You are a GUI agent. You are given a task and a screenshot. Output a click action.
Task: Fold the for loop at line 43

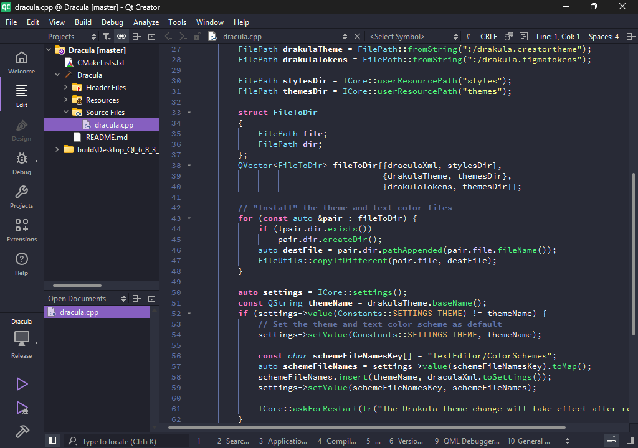[x=189, y=218]
